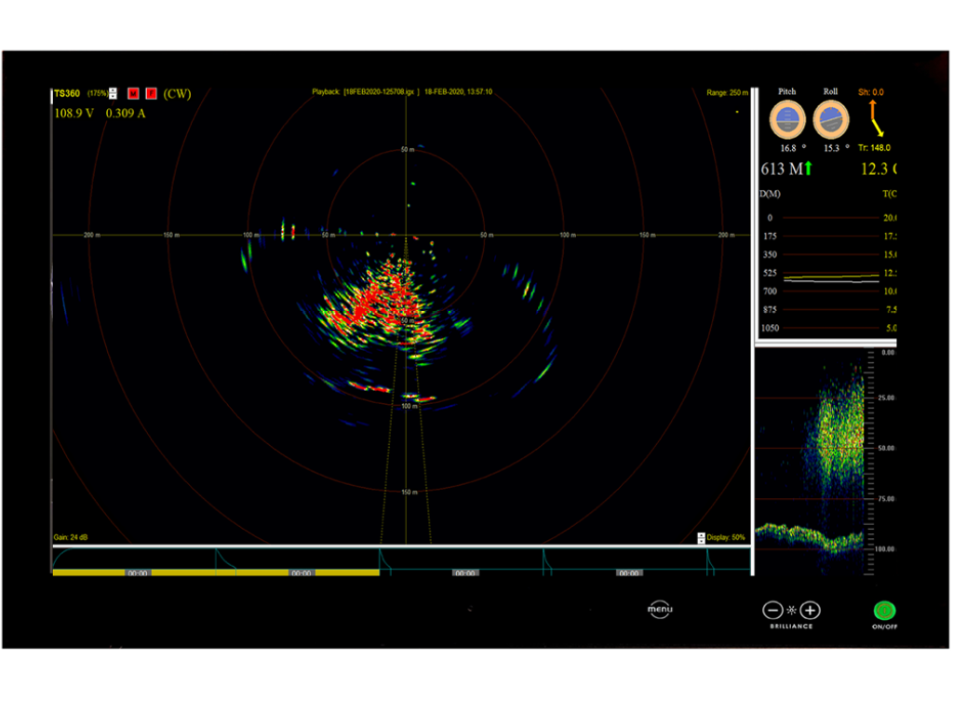Image resolution: width=953 pixels, height=715 pixels.
Task: Click the Sh: 0.0 value
Action: (x=871, y=92)
